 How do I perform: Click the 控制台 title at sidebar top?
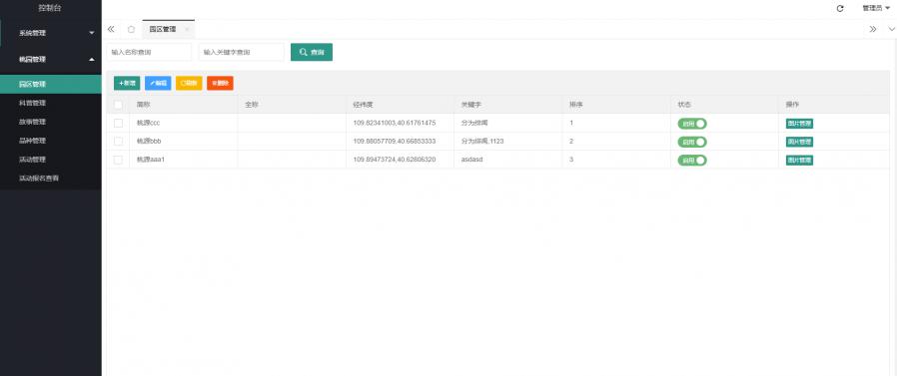click(x=50, y=8)
